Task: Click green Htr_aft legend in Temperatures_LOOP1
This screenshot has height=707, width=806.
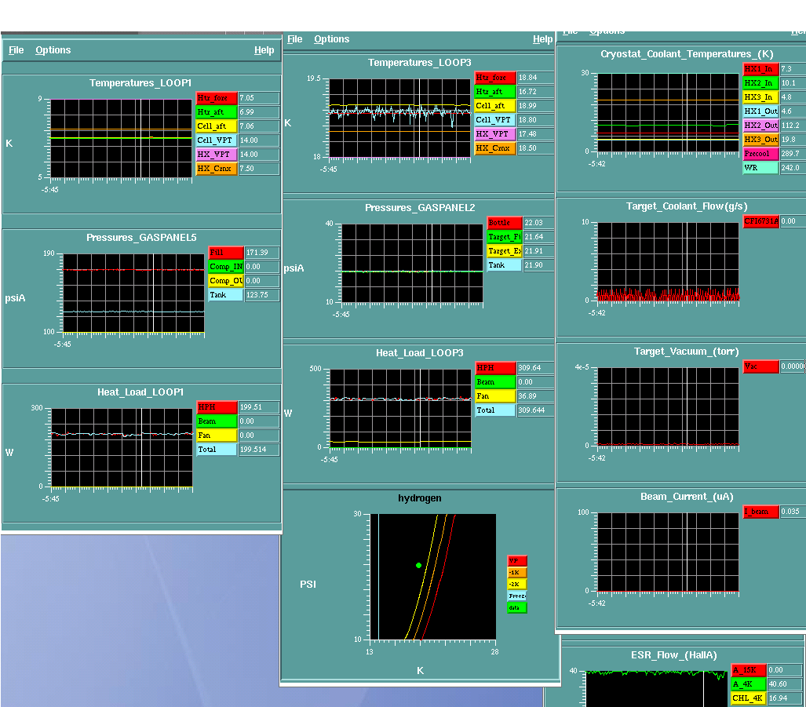Action: pos(217,112)
